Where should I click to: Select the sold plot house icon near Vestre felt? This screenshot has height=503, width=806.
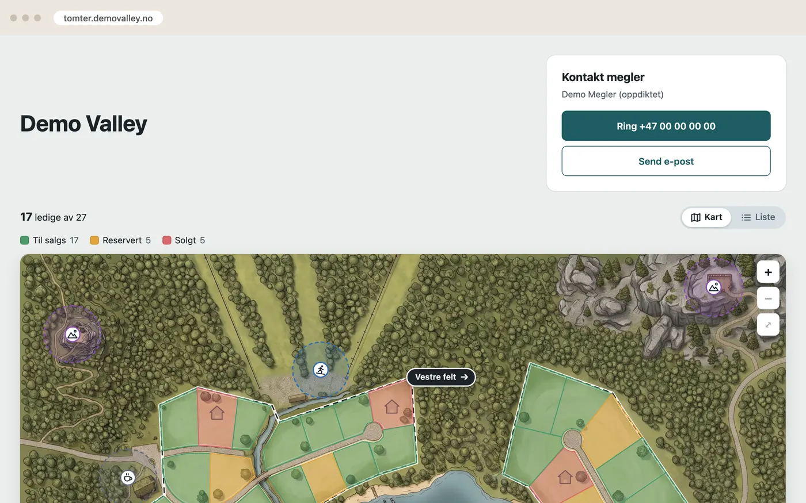392,406
